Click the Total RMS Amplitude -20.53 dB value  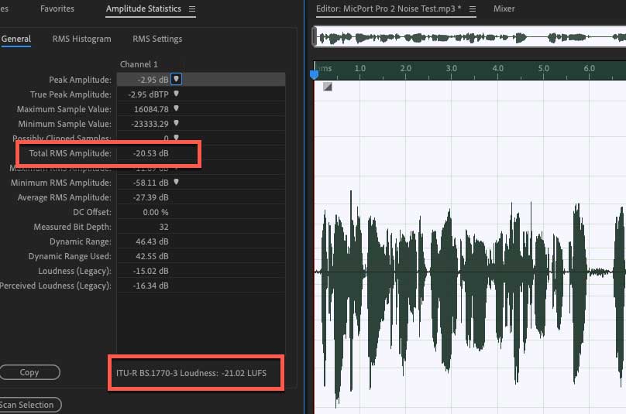(151, 153)
